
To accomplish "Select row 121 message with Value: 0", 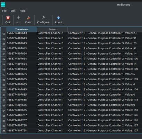I will point(102,95).
